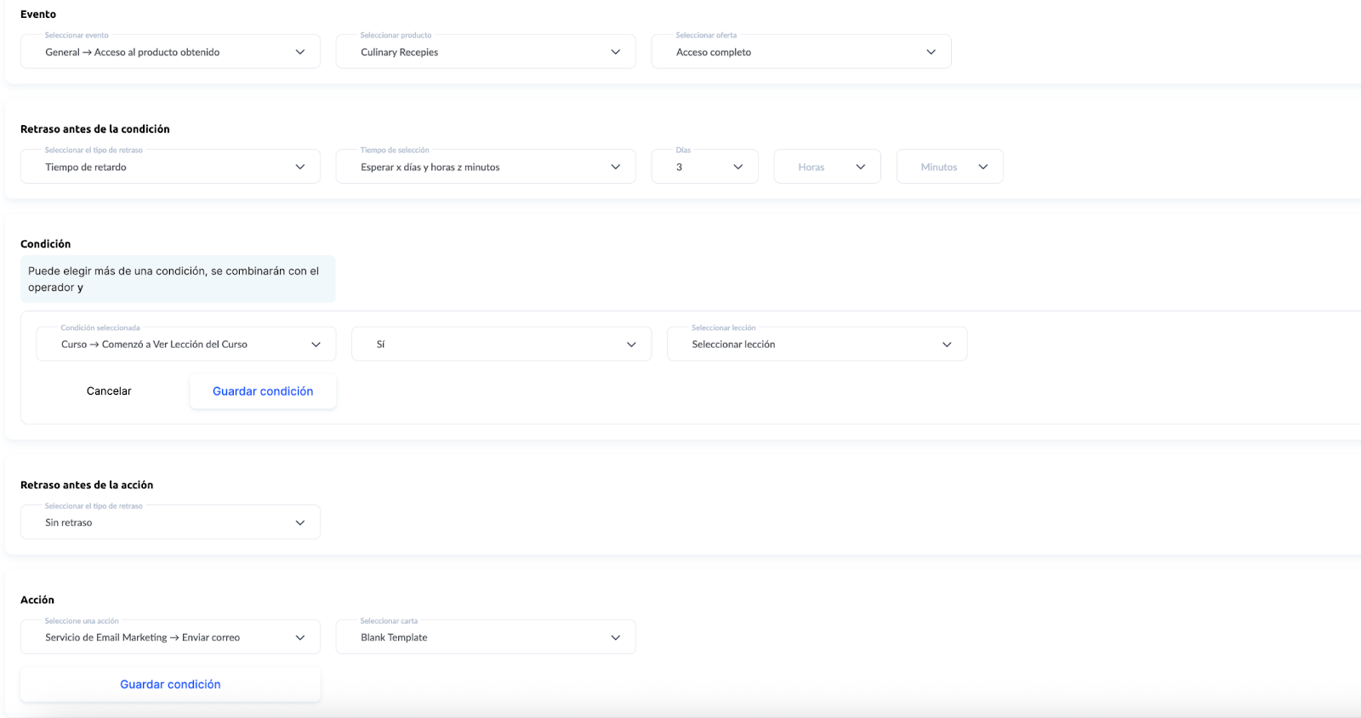
Task: Click chevron on the Días dropdown
Action: click(737, 167)
